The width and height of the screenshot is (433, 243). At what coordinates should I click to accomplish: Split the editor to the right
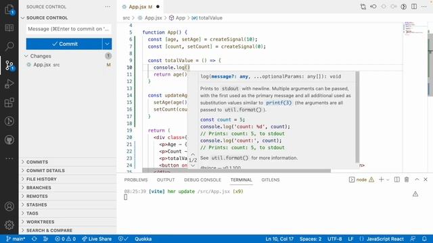(414, 7)
